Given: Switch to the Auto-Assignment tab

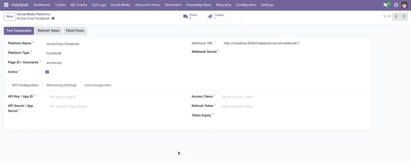Looking at the screenshot, I should point(98,85).
